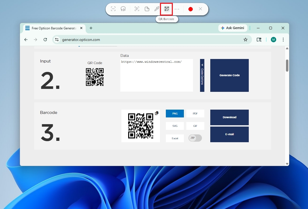Toggle the ZIP switch on
Viewport: 308px width, 209px height.
coord(195,138)
